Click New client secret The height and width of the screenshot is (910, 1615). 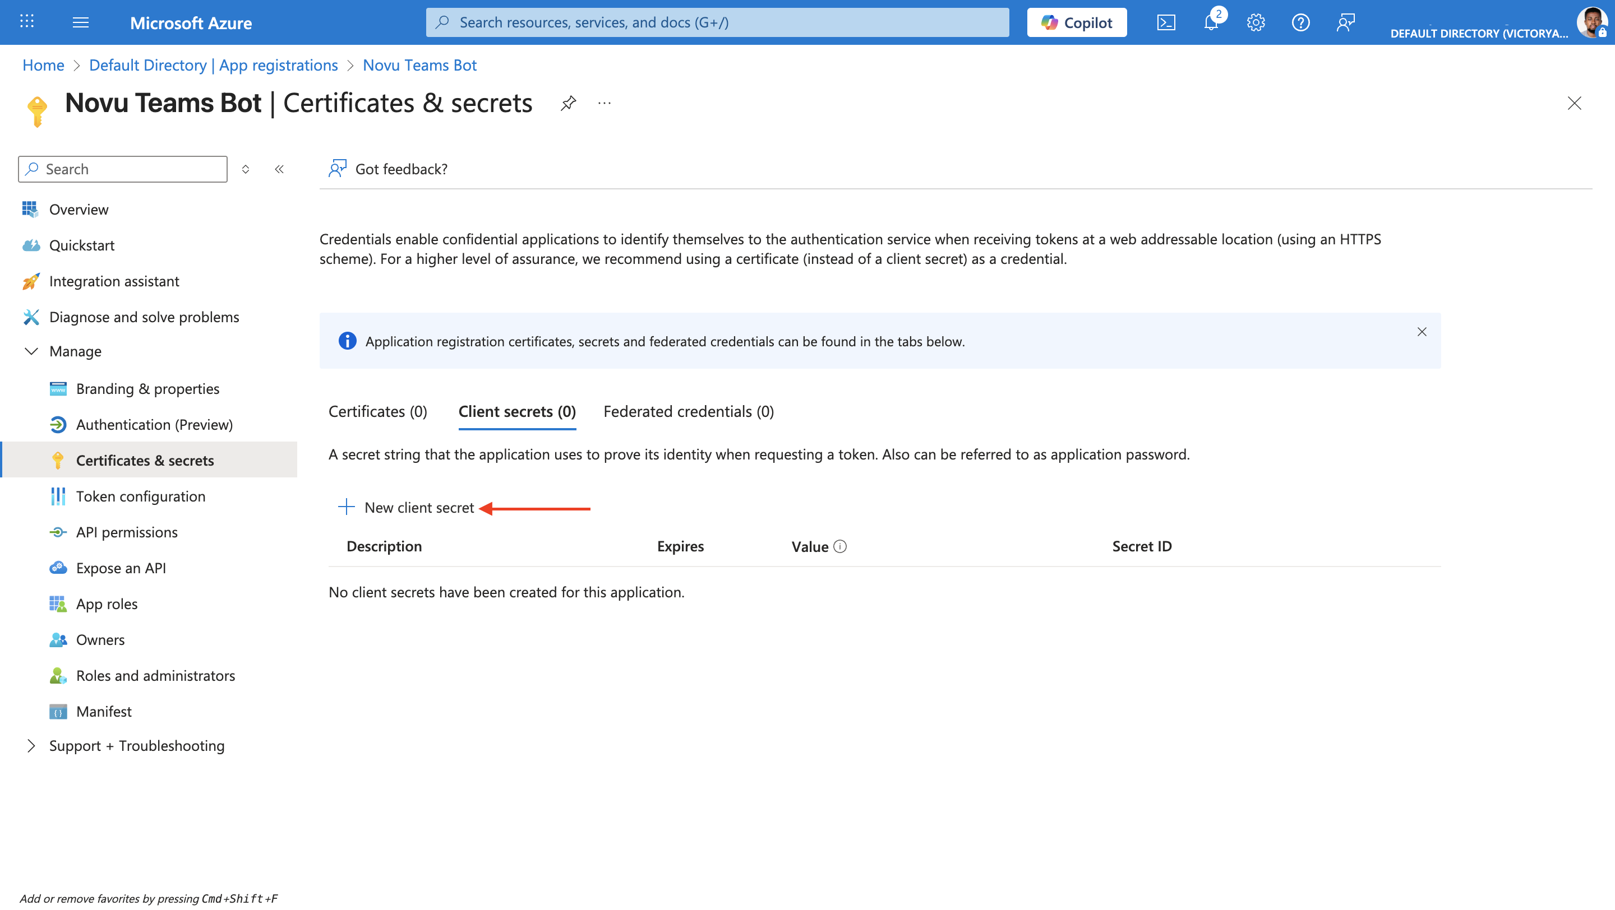tap(406, 507)
